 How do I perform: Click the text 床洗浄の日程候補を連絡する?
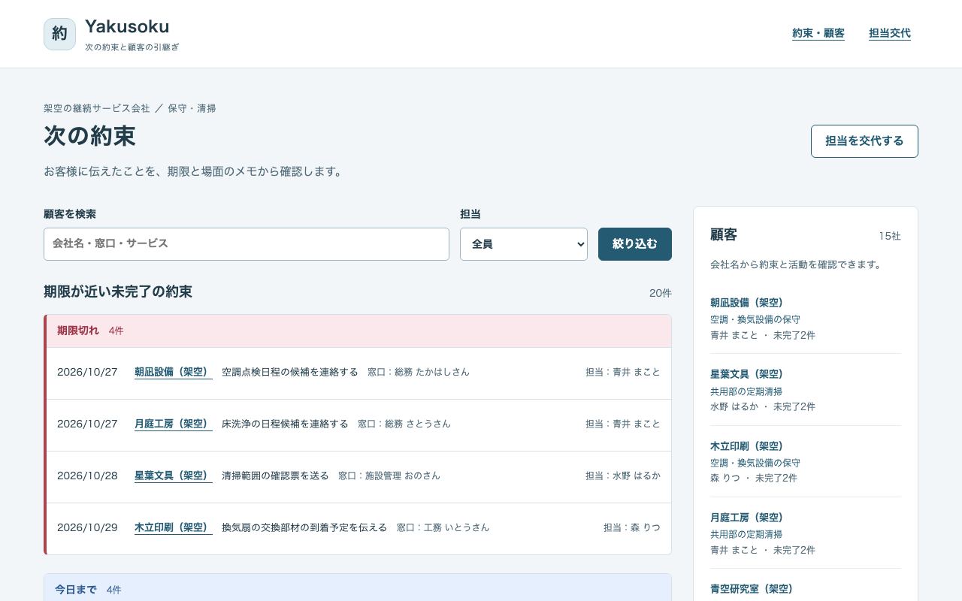tap(285, 424)
